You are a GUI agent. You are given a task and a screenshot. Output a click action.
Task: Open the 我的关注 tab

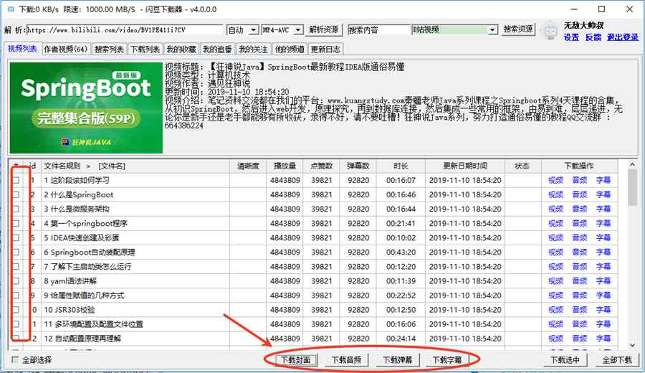(x=253, y=49)
